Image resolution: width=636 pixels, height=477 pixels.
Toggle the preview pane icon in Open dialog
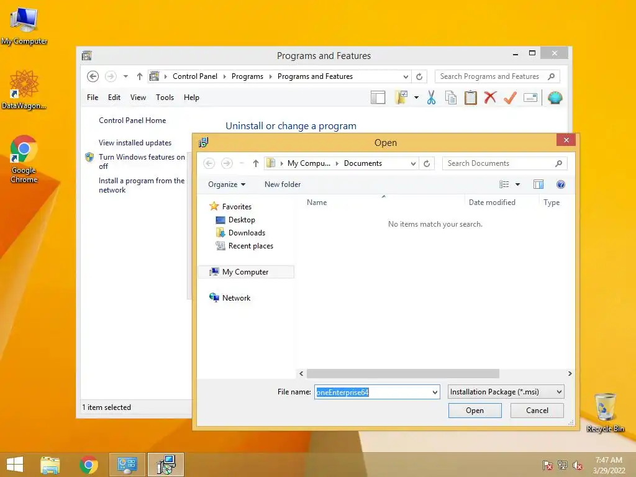(x=538, y=184)
